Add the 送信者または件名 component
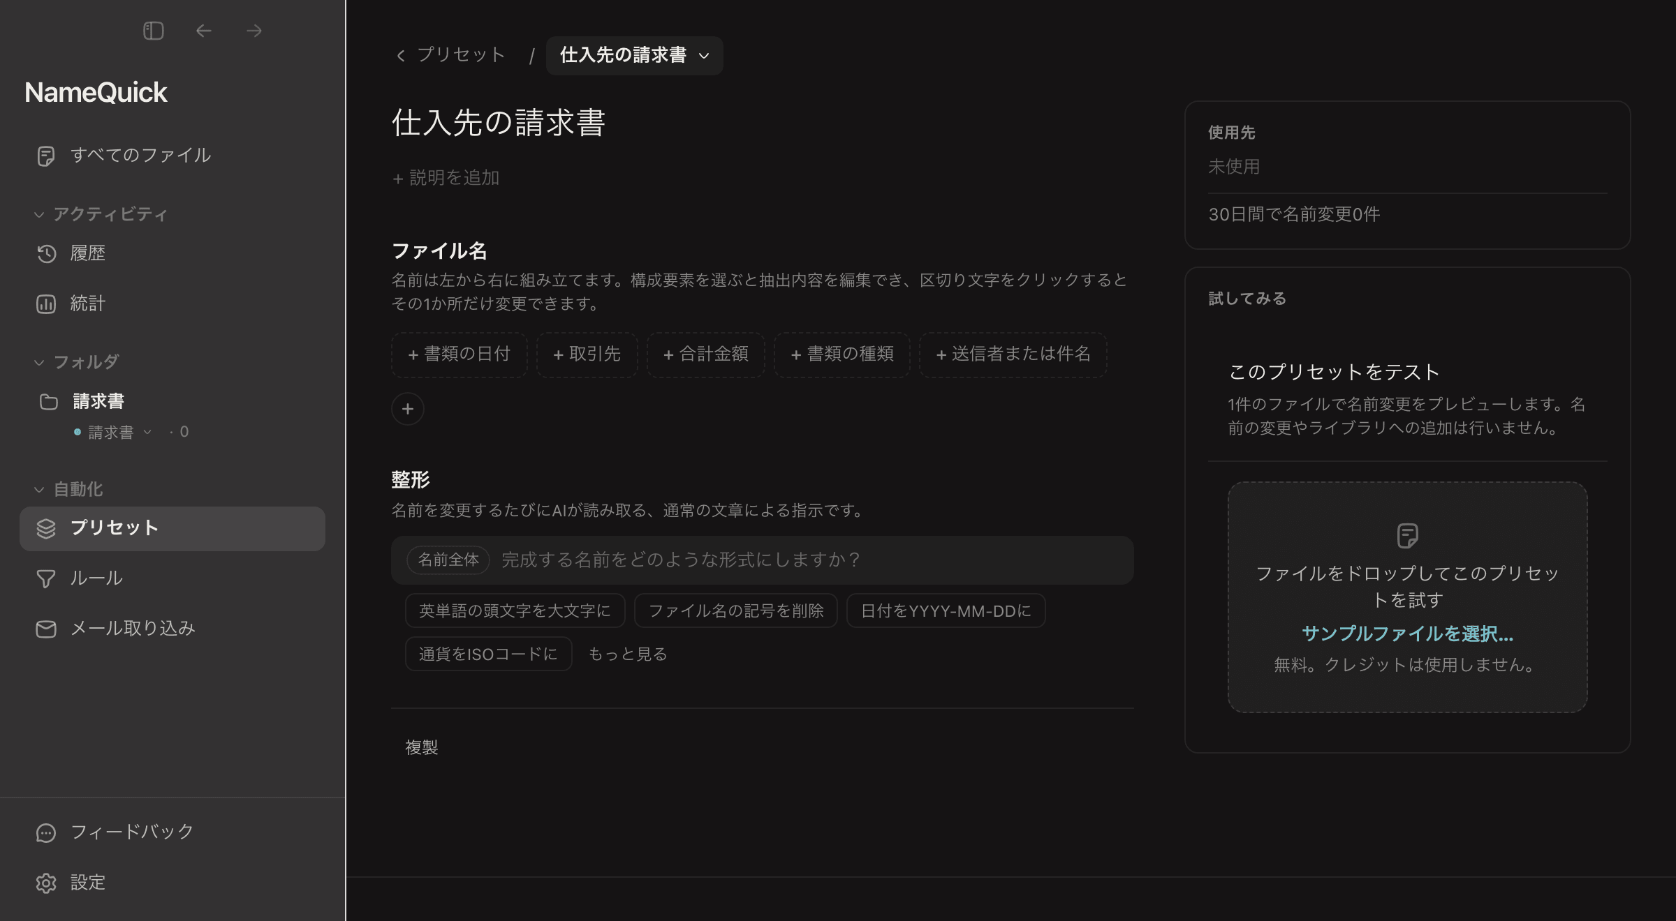Image resolution: width=1676 pixels, height=921 pixels. click(1013, 354)
